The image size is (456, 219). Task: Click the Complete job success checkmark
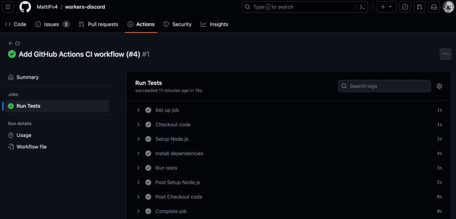(148, 212)
